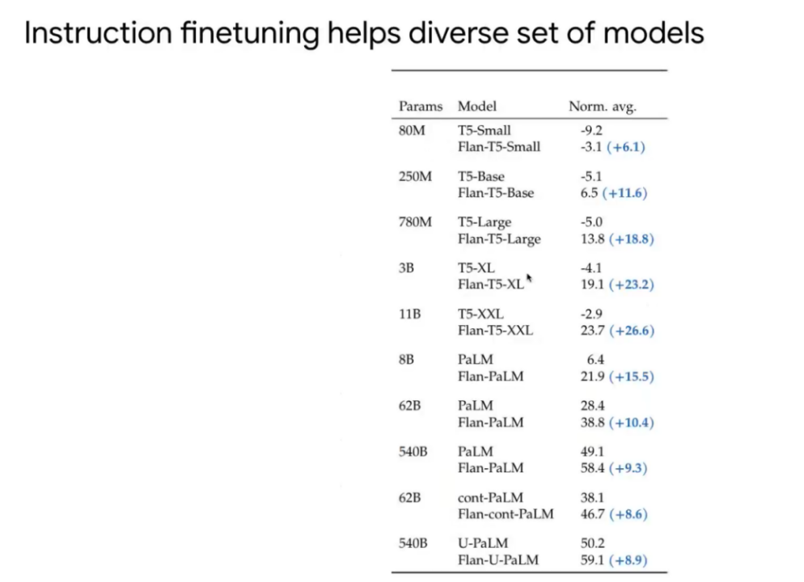The height and width of the screenshot is (582, 804).
Task: Select the Flan-T5-Base entry
Action: pyautogui.click(x=496, y=193)
